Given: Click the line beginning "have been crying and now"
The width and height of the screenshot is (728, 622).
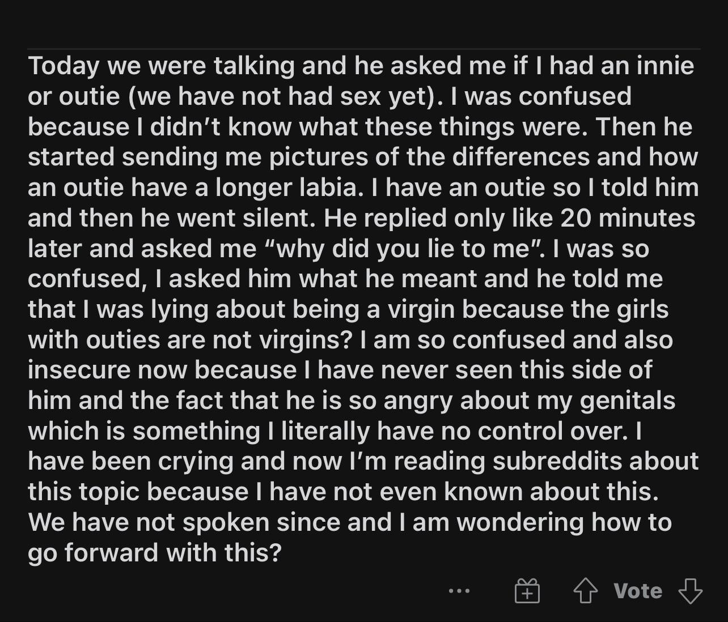Looking at the screenshot, I should (x=363, y=461).
